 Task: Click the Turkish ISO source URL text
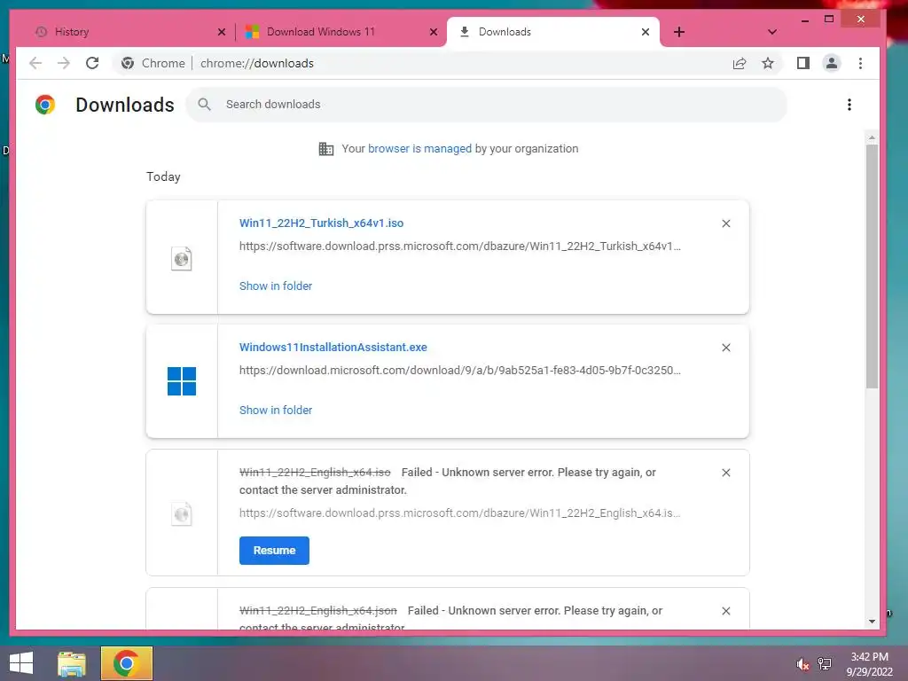pyautogui.click(x=460, y=247)
